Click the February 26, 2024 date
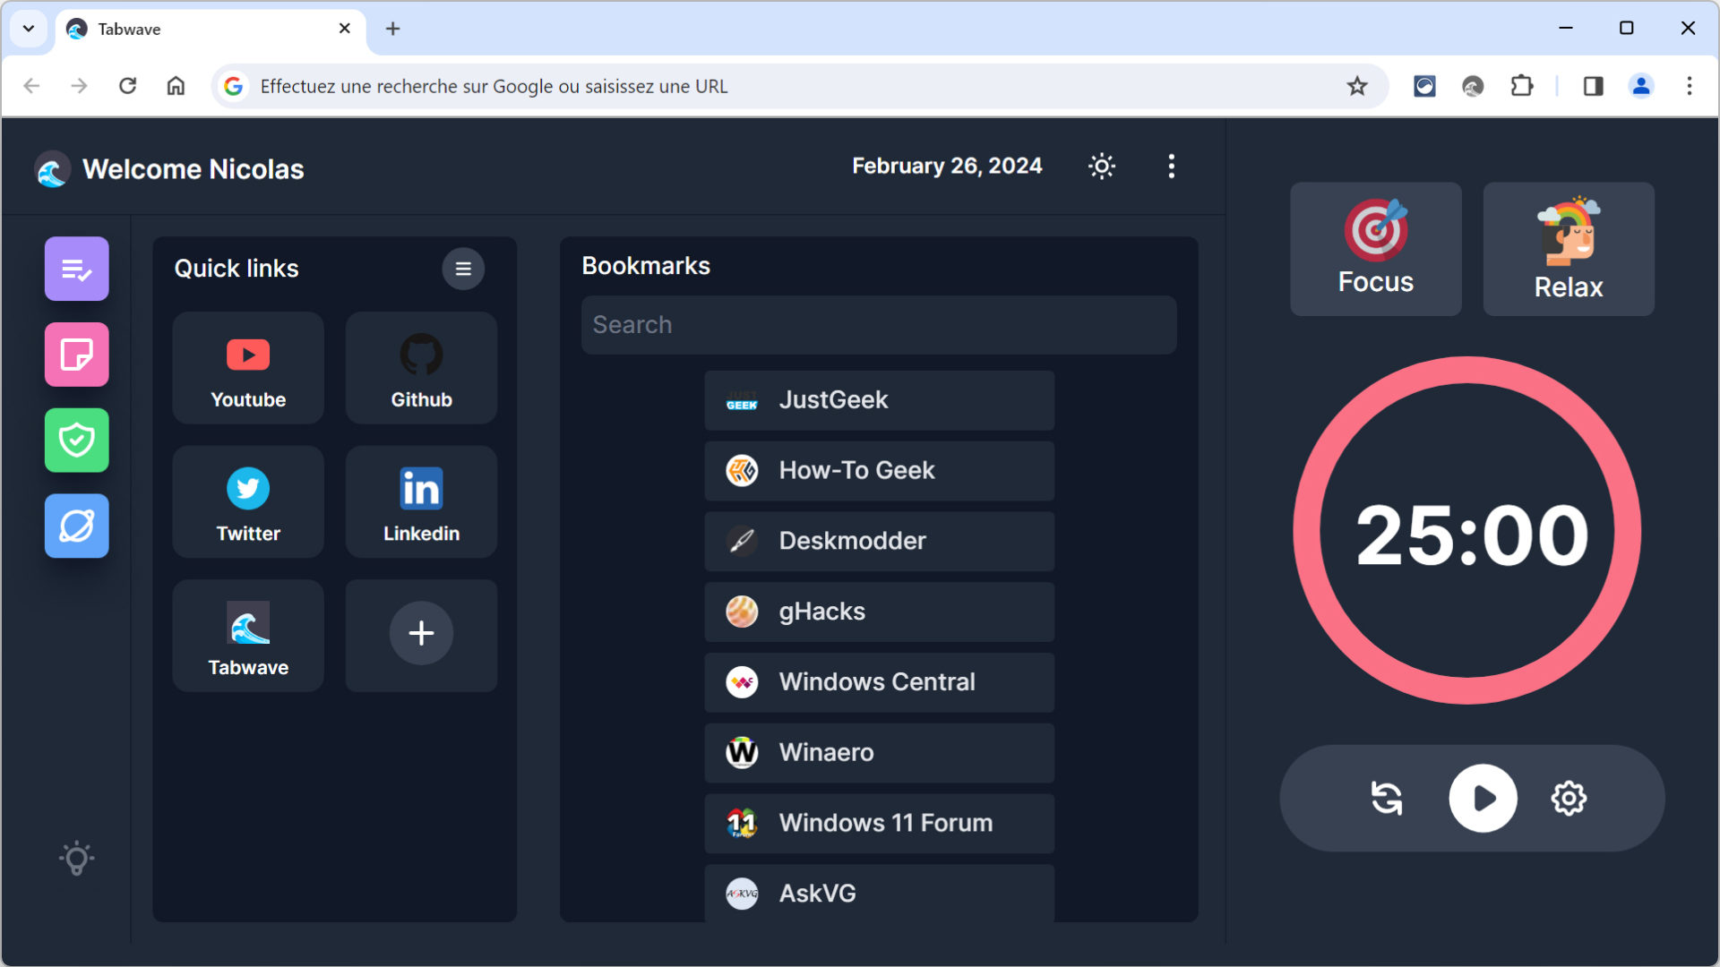 pos(947,167)
